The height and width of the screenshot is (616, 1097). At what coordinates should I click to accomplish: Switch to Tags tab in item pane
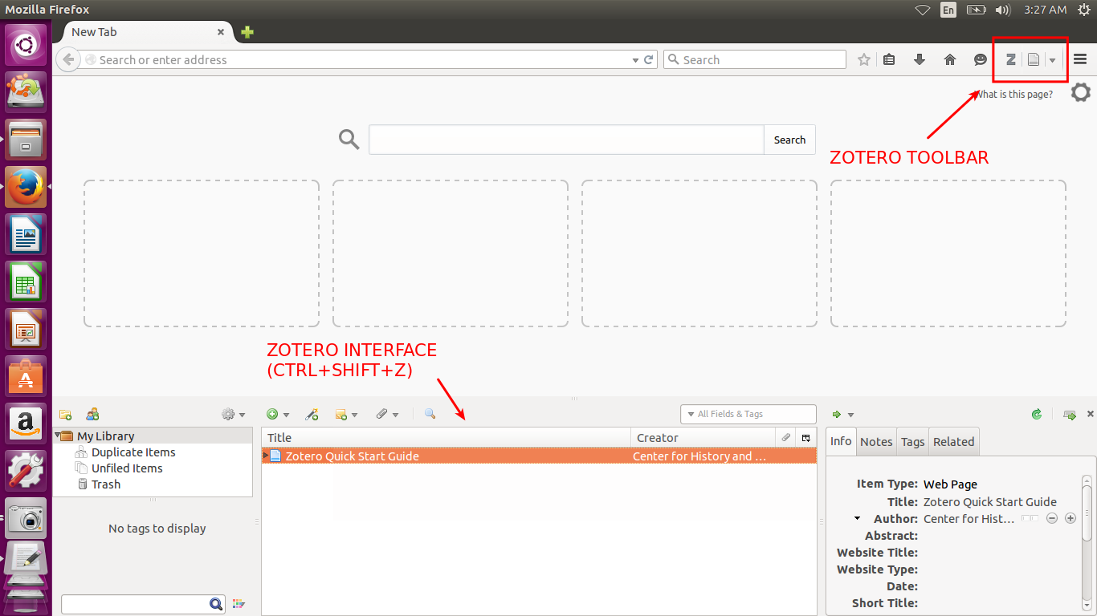912,442
